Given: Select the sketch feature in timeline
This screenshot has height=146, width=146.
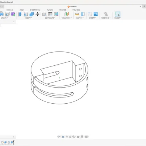Looking at the screenshot, I should [x=2, y=142].
